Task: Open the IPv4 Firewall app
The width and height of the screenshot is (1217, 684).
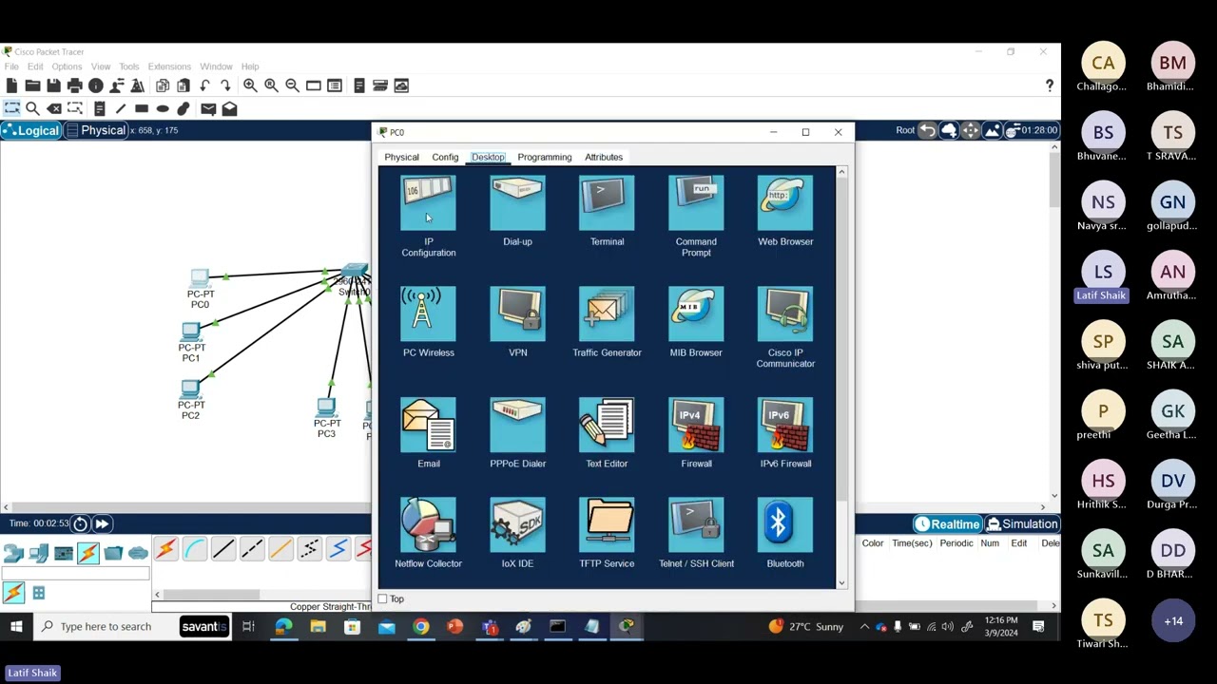Action: point(696,425)
